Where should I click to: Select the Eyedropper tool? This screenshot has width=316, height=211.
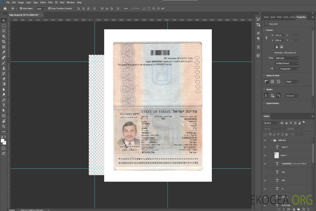coord(4,52)
